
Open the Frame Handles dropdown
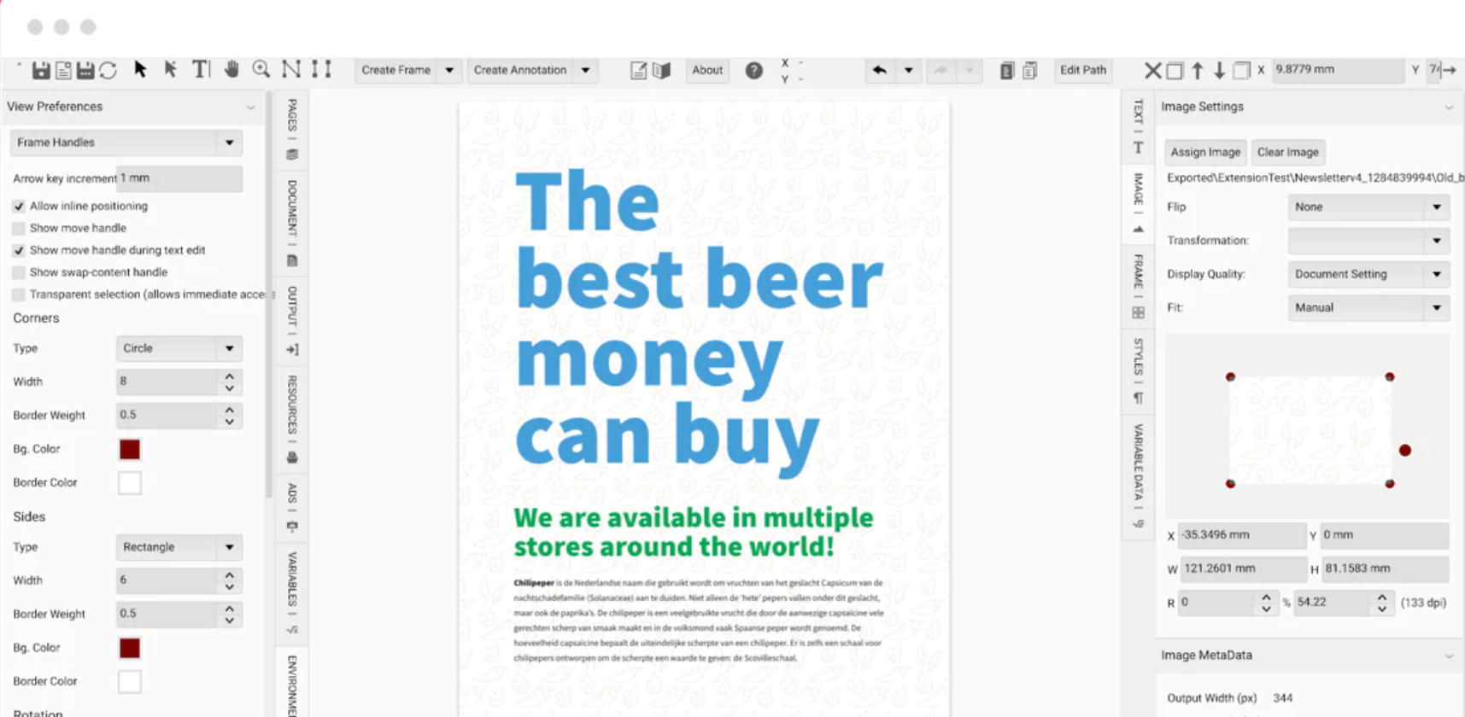pyautogui.click(x=126, y=143)
